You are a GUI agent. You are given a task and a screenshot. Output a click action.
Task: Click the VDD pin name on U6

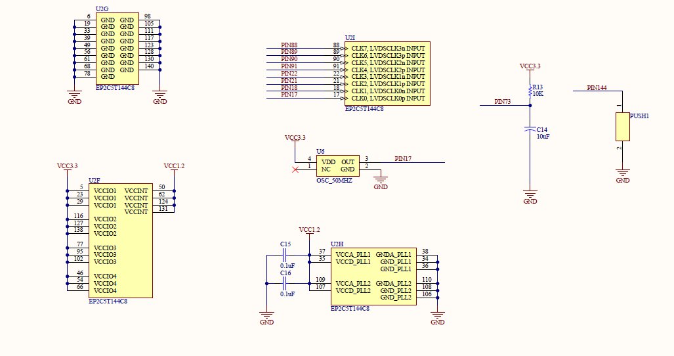click(328, 162)
